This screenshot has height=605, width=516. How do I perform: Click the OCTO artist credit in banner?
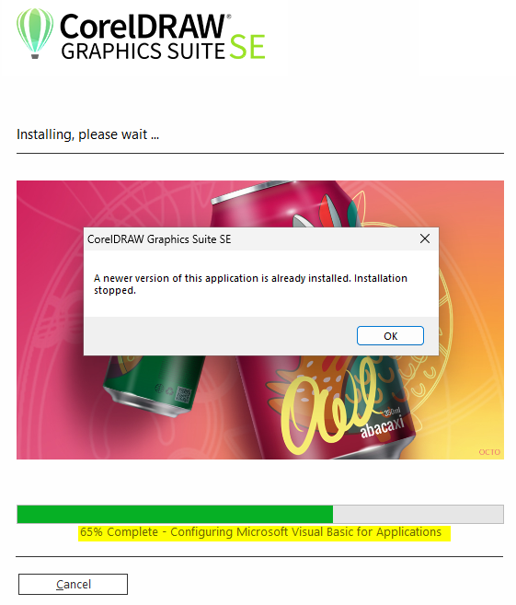pos(489,452)
